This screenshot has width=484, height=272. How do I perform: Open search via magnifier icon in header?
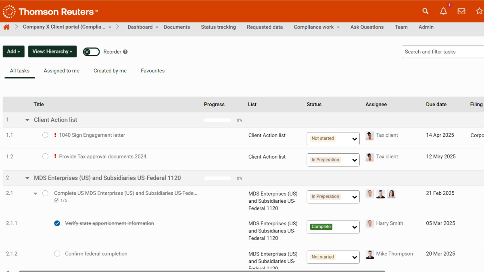425,11
